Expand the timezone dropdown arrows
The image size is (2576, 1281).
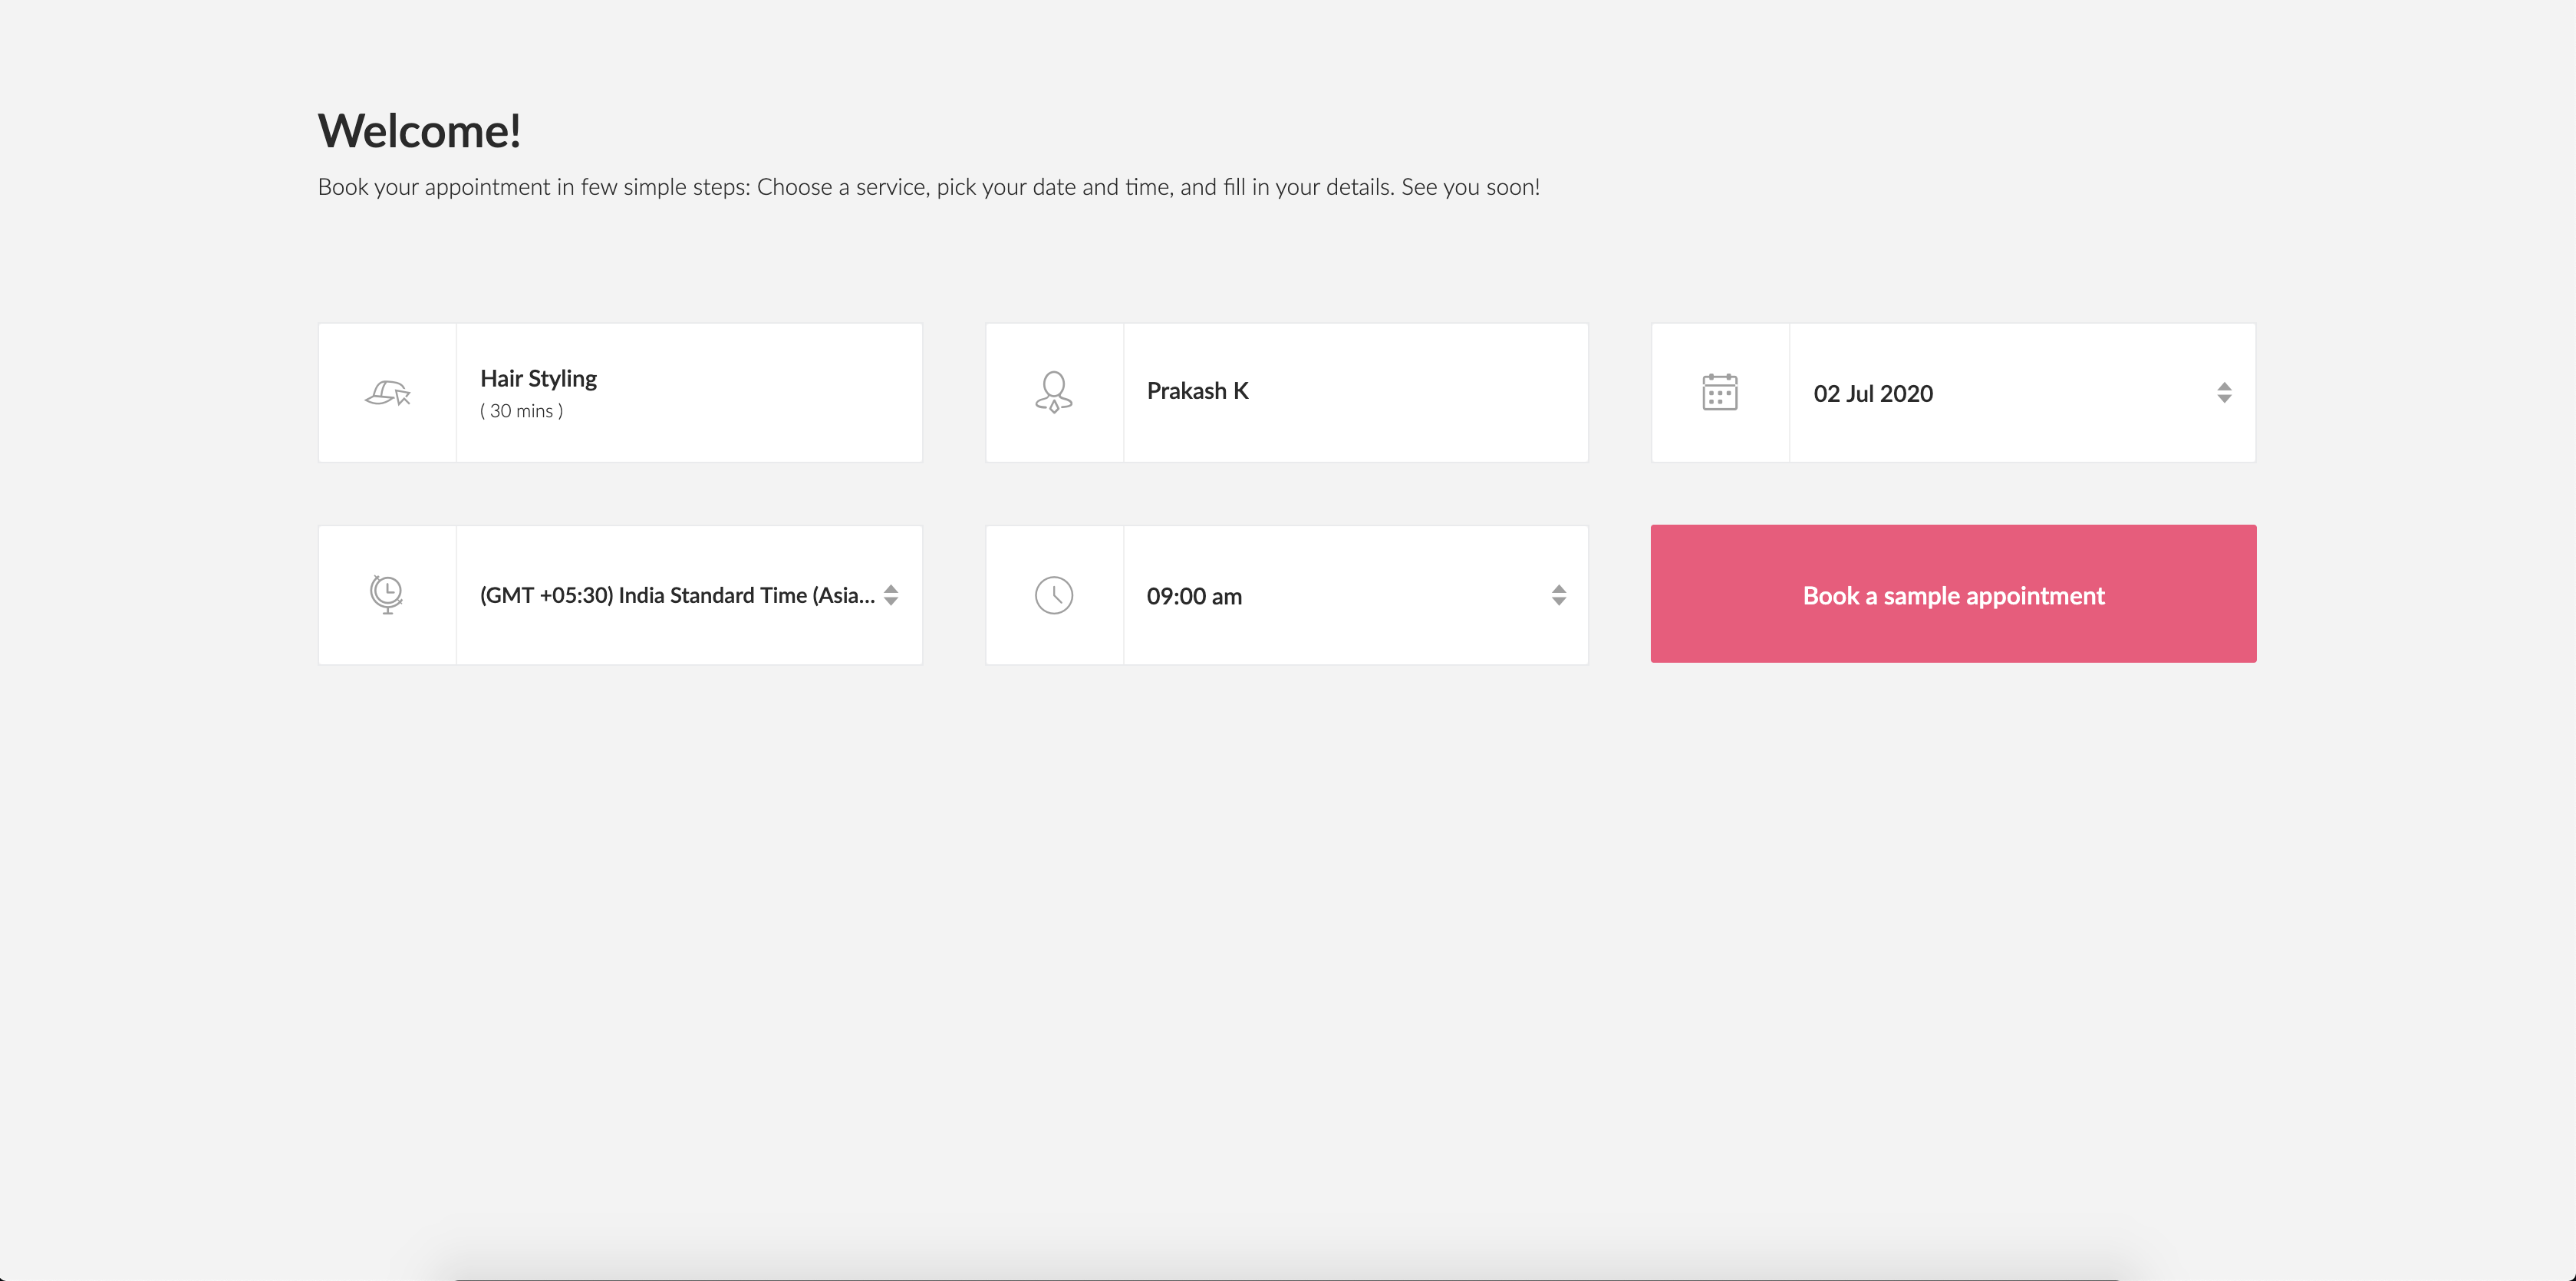891,595
